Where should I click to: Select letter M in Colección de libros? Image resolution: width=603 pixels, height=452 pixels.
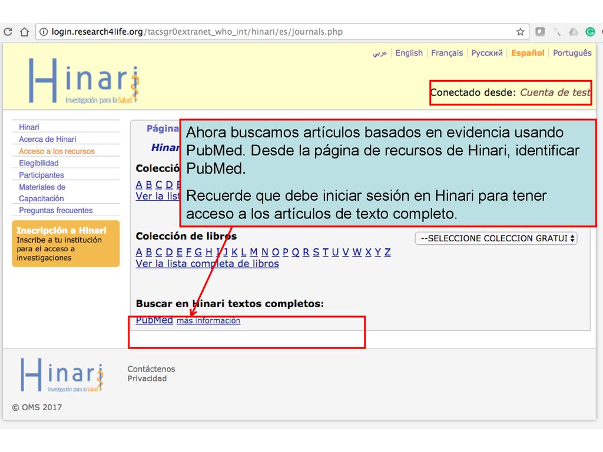point(254,252)
